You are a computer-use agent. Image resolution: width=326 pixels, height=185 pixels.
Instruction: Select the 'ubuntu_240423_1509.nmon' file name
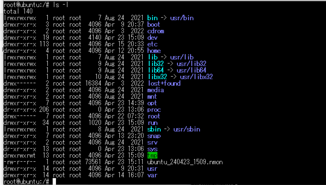[x=185, y=162]
